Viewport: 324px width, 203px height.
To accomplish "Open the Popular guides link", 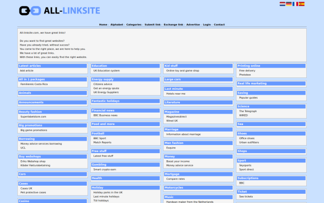I will tap(248, 98).
